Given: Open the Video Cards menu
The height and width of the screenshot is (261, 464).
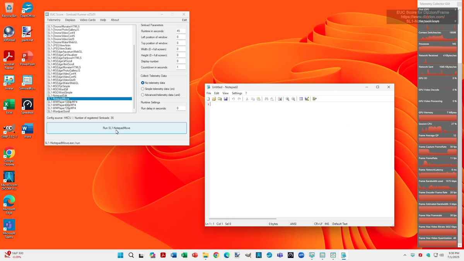Looking at the screenshot, I should point(87,20).
